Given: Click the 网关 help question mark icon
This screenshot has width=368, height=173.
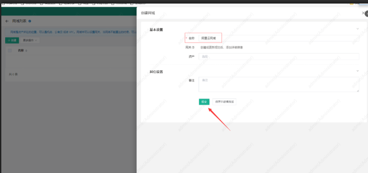Looking at the screenshot, I should coord(194,47).
